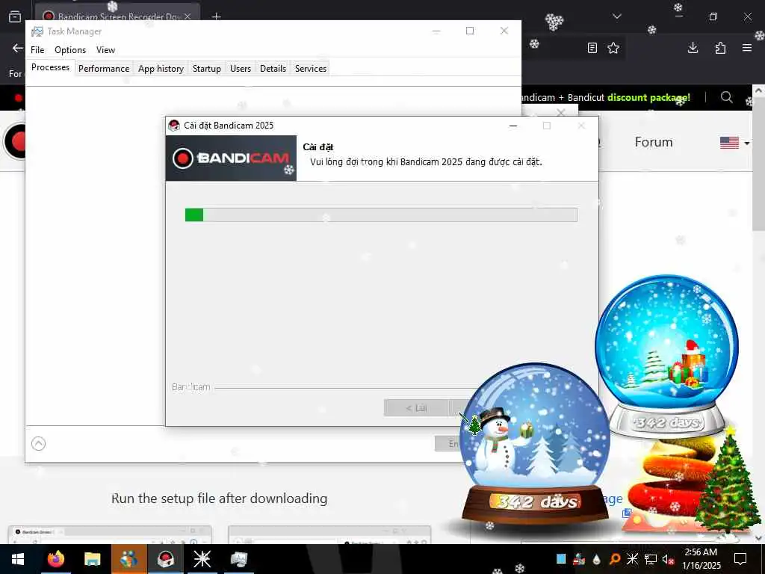Switch to the Services tab
Image resolution: width=765 pixels, height=574 pixels.
310,69
